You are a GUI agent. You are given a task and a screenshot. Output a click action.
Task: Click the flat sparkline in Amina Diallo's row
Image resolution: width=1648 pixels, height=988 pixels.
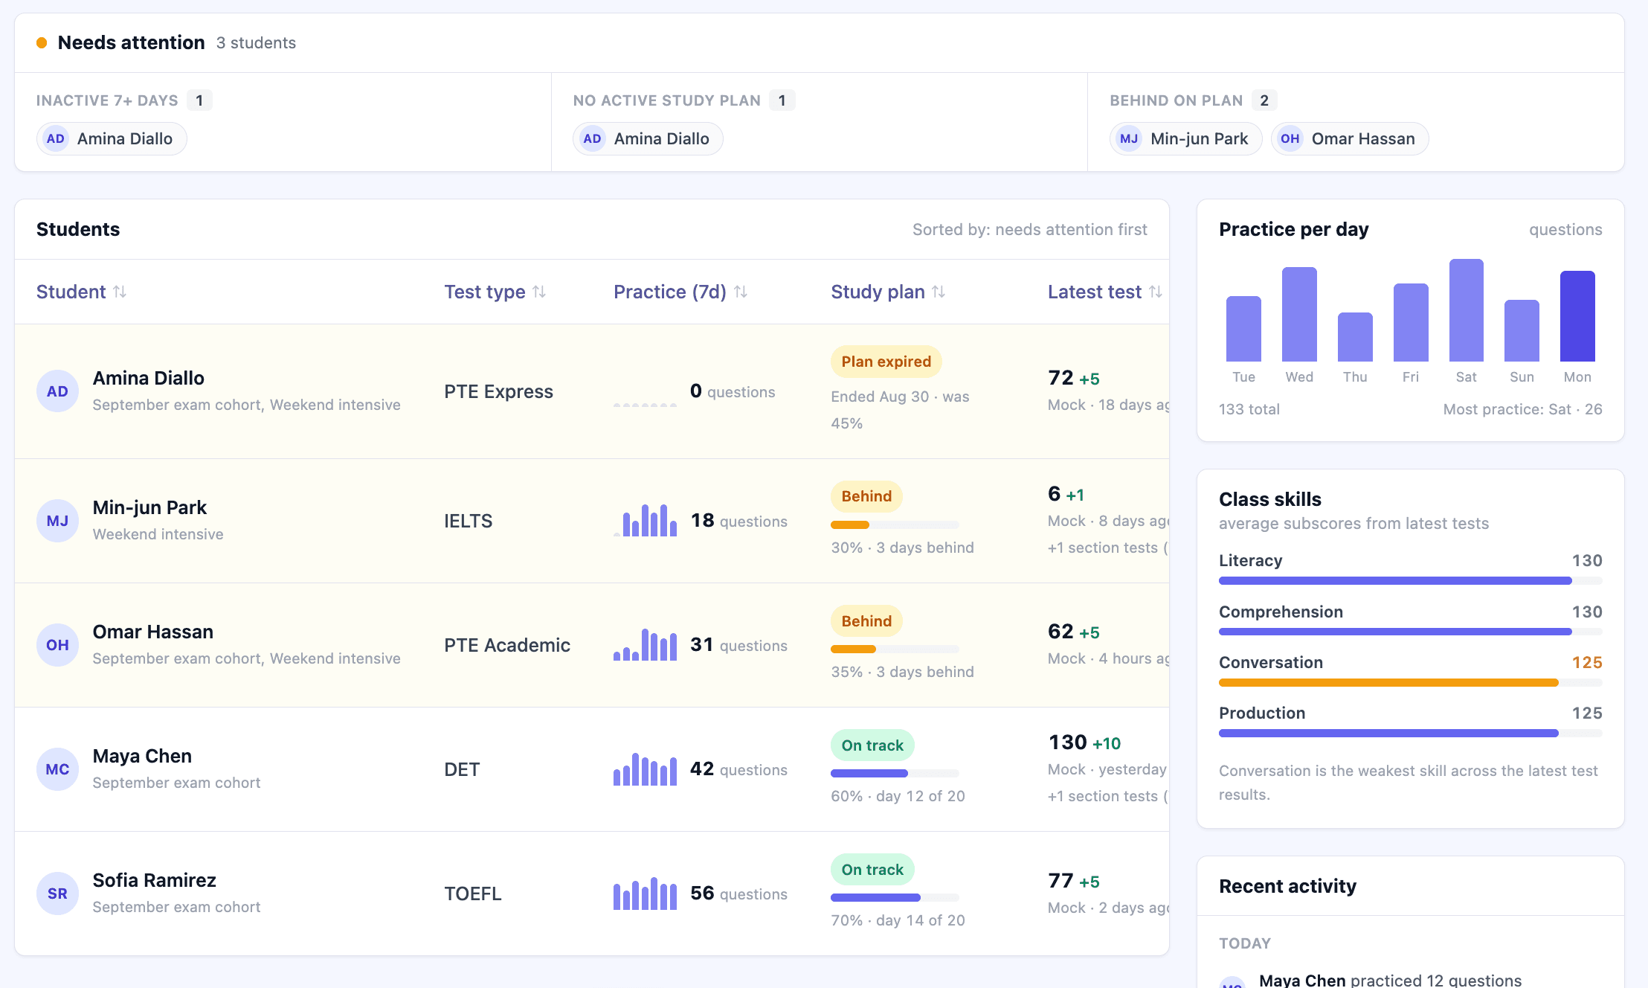coord(645,404)
